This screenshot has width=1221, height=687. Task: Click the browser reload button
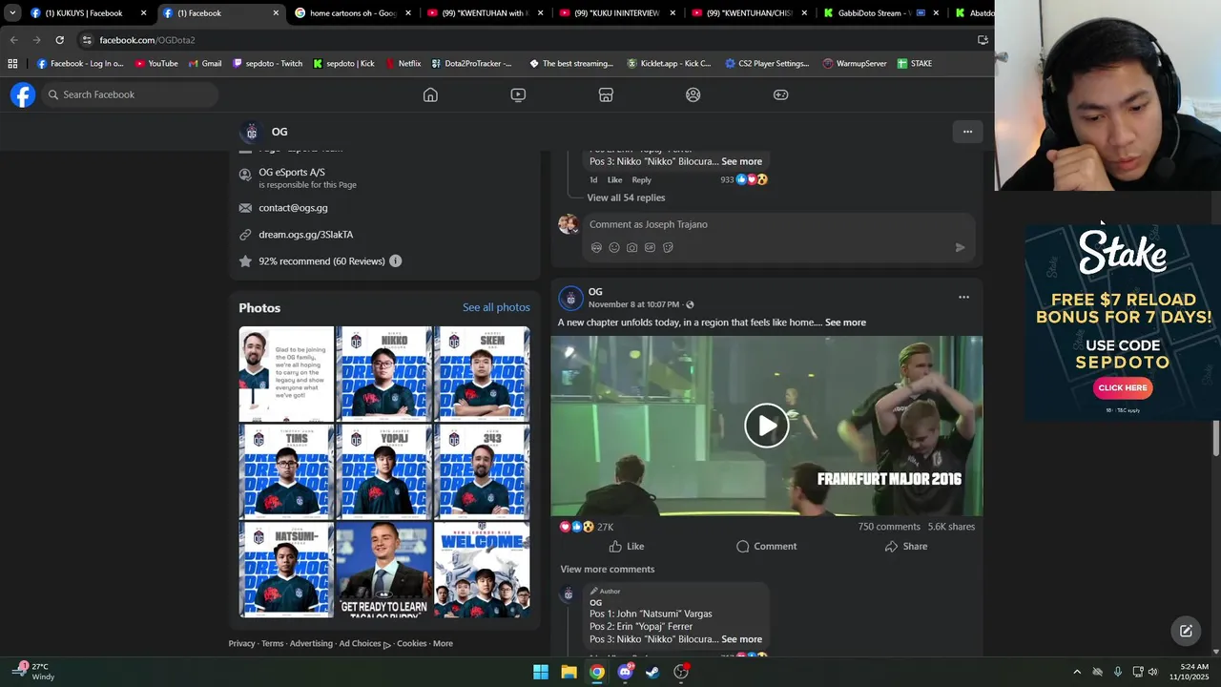pyautogui.click(x=59, y=40)
